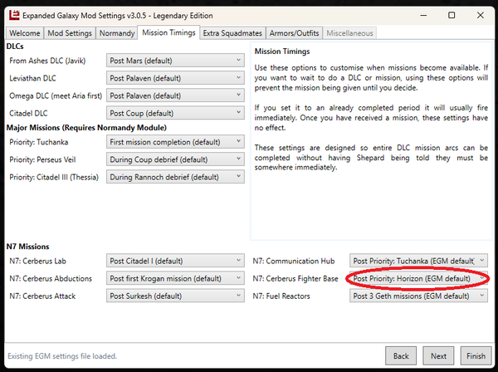Click the app icon in the title bar

(12, 14)
